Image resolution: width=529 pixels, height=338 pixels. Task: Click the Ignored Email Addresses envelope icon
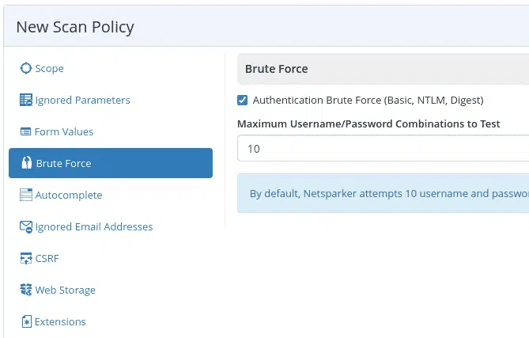(26, 226)
